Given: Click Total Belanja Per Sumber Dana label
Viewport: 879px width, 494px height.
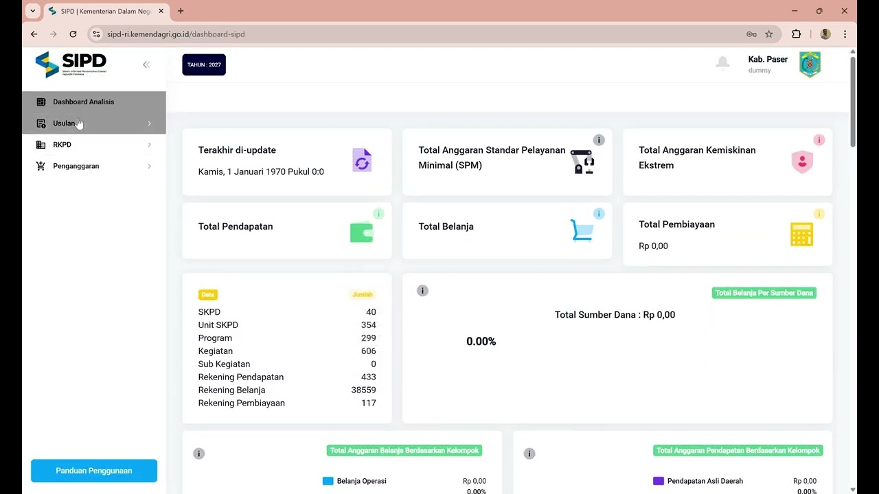Looking at the screenshot, I should point(764,293).
